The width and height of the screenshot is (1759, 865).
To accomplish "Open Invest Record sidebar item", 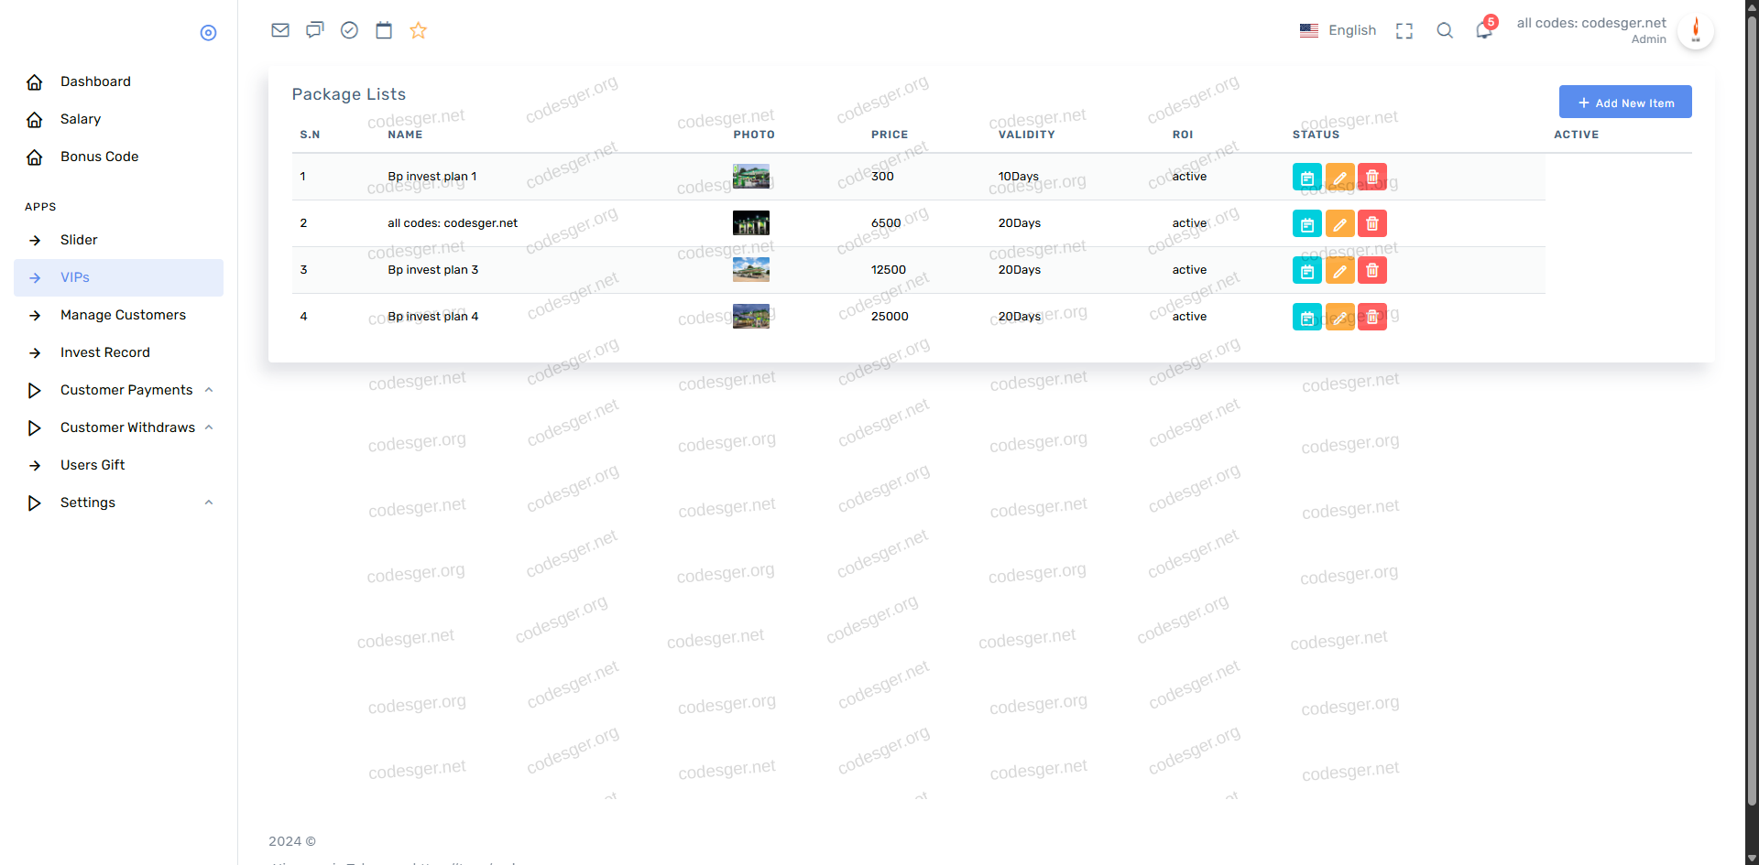I will (104, 352).
